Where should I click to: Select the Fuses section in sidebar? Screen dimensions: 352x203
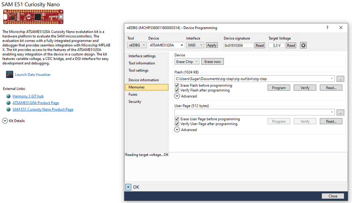[x=133, y=94]
